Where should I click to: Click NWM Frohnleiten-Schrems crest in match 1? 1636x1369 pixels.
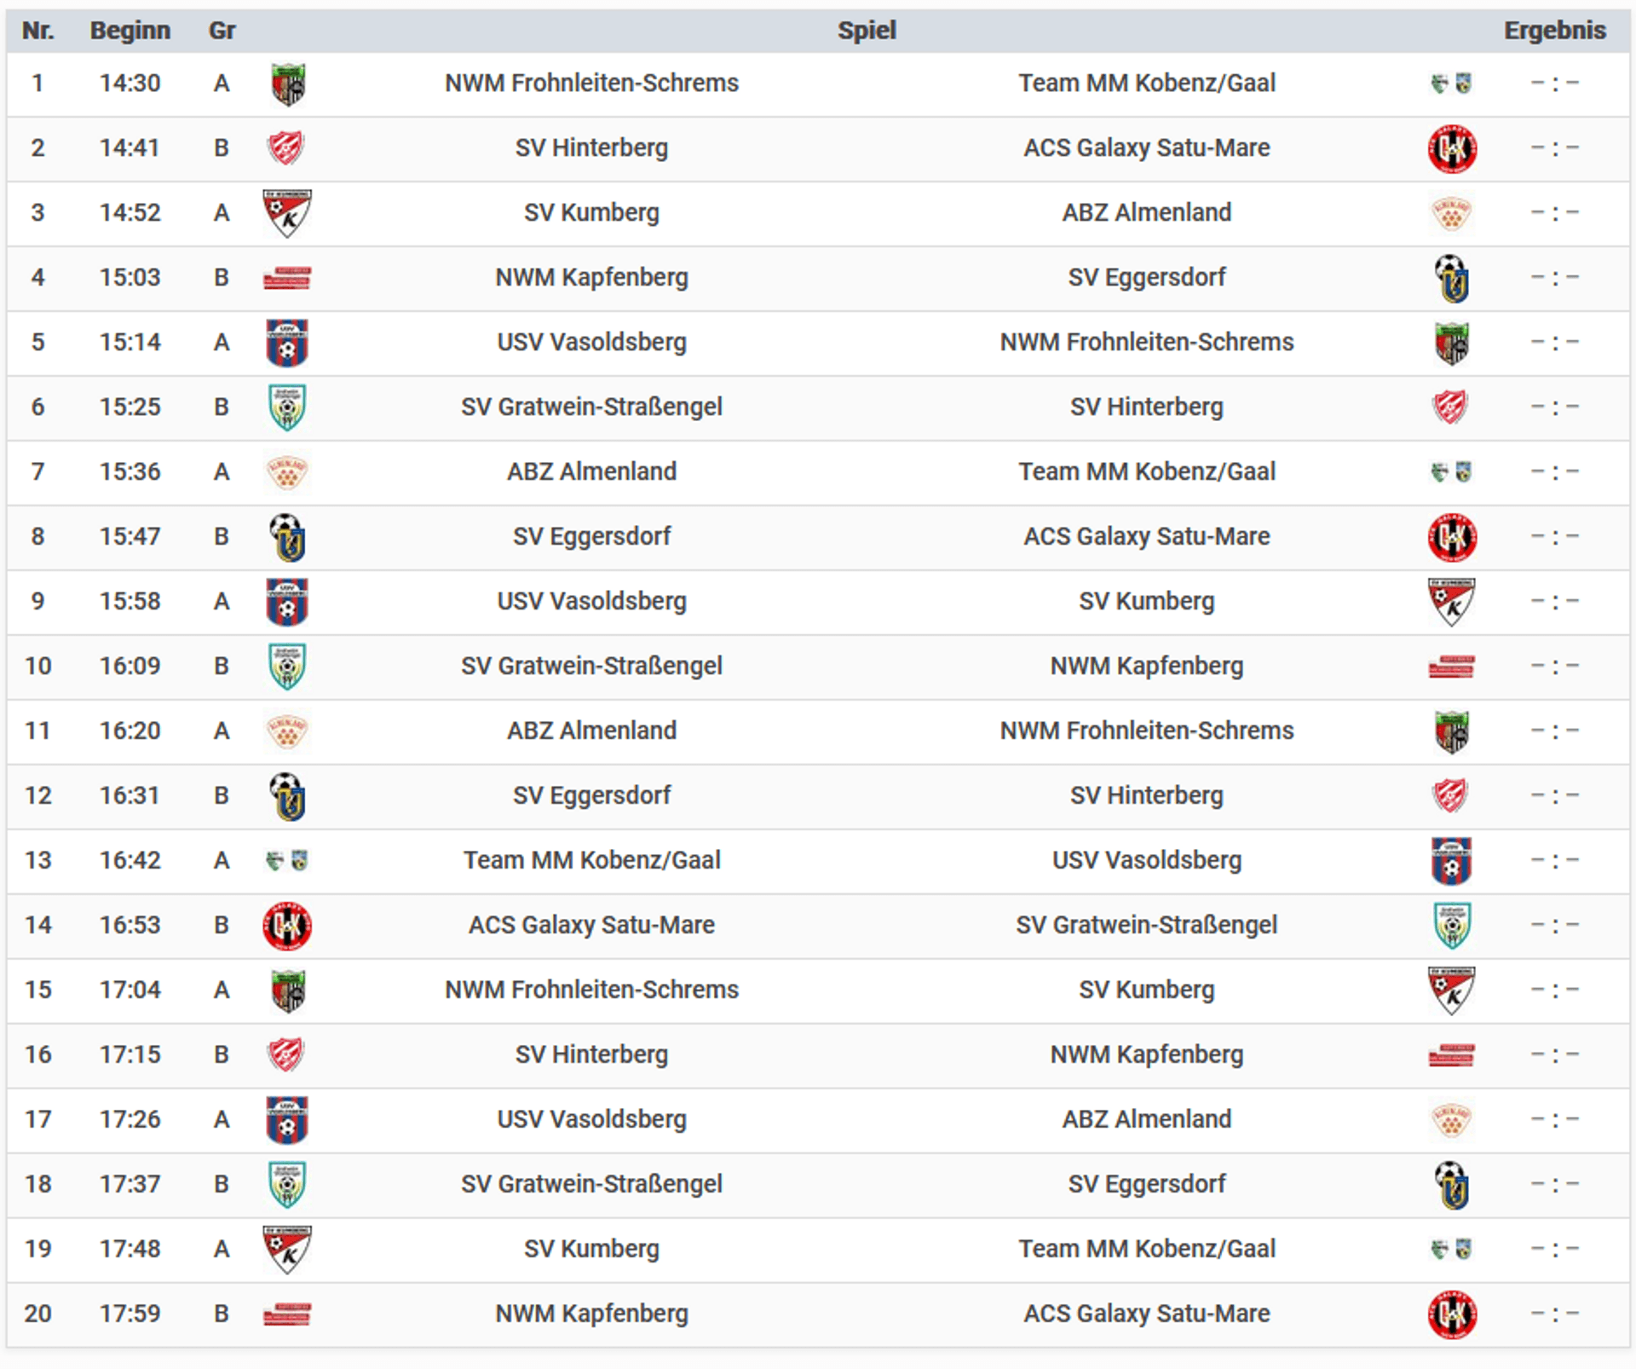(288, 84)
